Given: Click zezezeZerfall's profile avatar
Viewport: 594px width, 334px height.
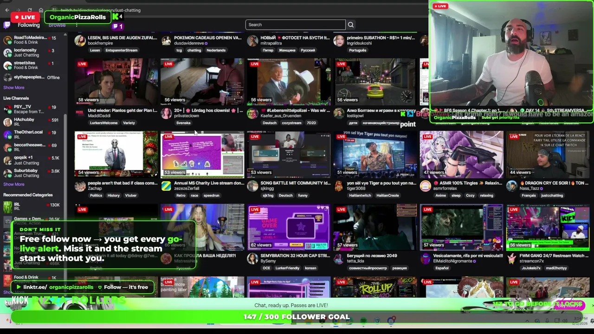Looking at the screenshot, I should click(x=166, y=186).
